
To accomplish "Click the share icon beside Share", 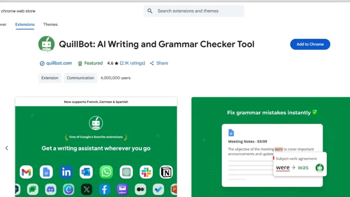I will click(152, 63).
